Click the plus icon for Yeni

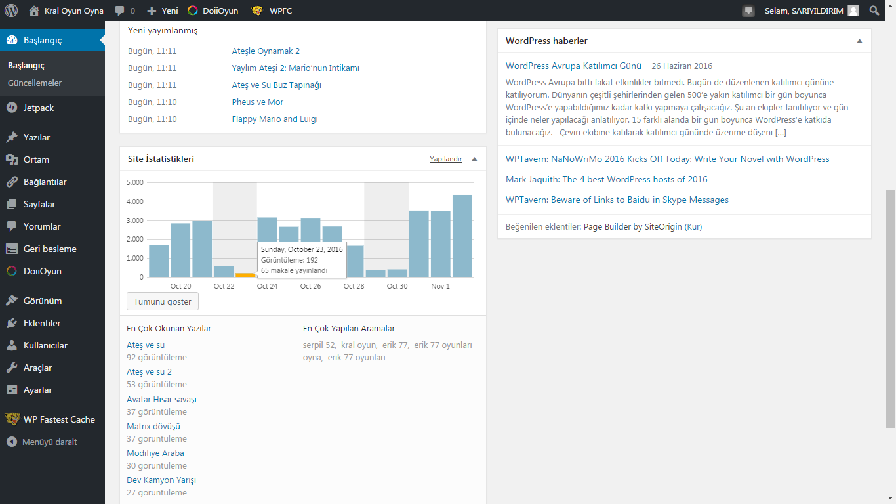[152, 10]
